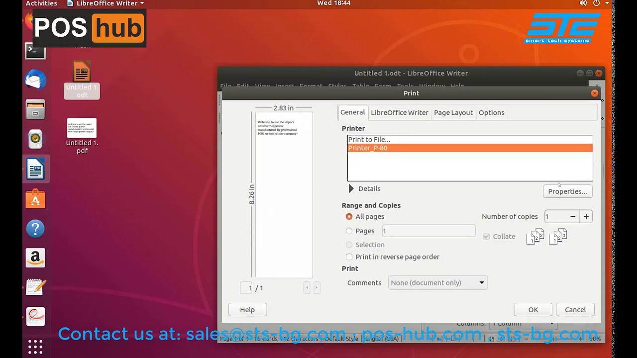Select 'Print to File...' in printer list
637x358 pixels.
(x=470, y=140)
